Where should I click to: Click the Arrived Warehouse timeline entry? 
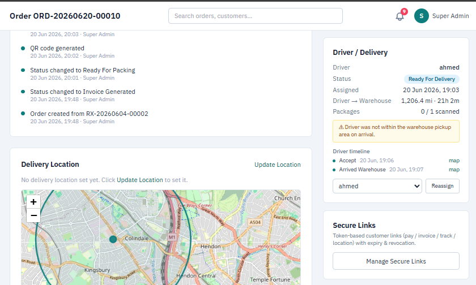click(x=362, y=170)
